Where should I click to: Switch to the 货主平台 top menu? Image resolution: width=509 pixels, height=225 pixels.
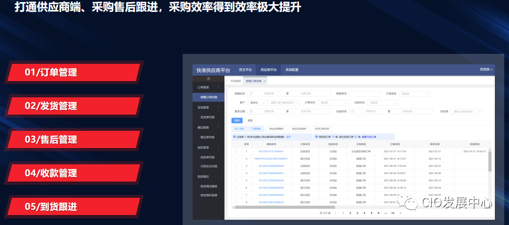point(245,70)
